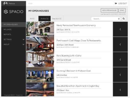Clear the search field with the x icon
This screenshot has width=130, height=98.
coord(119,19)
